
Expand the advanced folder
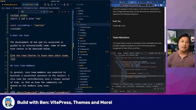pyautogui.click(x=84, y=68)
